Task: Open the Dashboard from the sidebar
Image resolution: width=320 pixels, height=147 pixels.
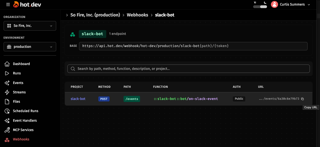Action: [7, 64]
